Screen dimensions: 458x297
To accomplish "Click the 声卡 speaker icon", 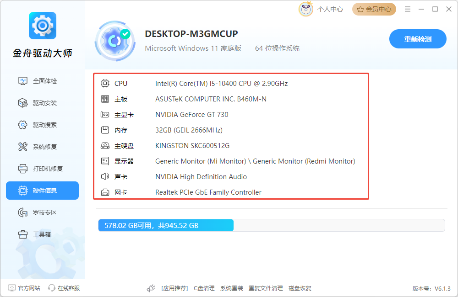I will (105, 177).
